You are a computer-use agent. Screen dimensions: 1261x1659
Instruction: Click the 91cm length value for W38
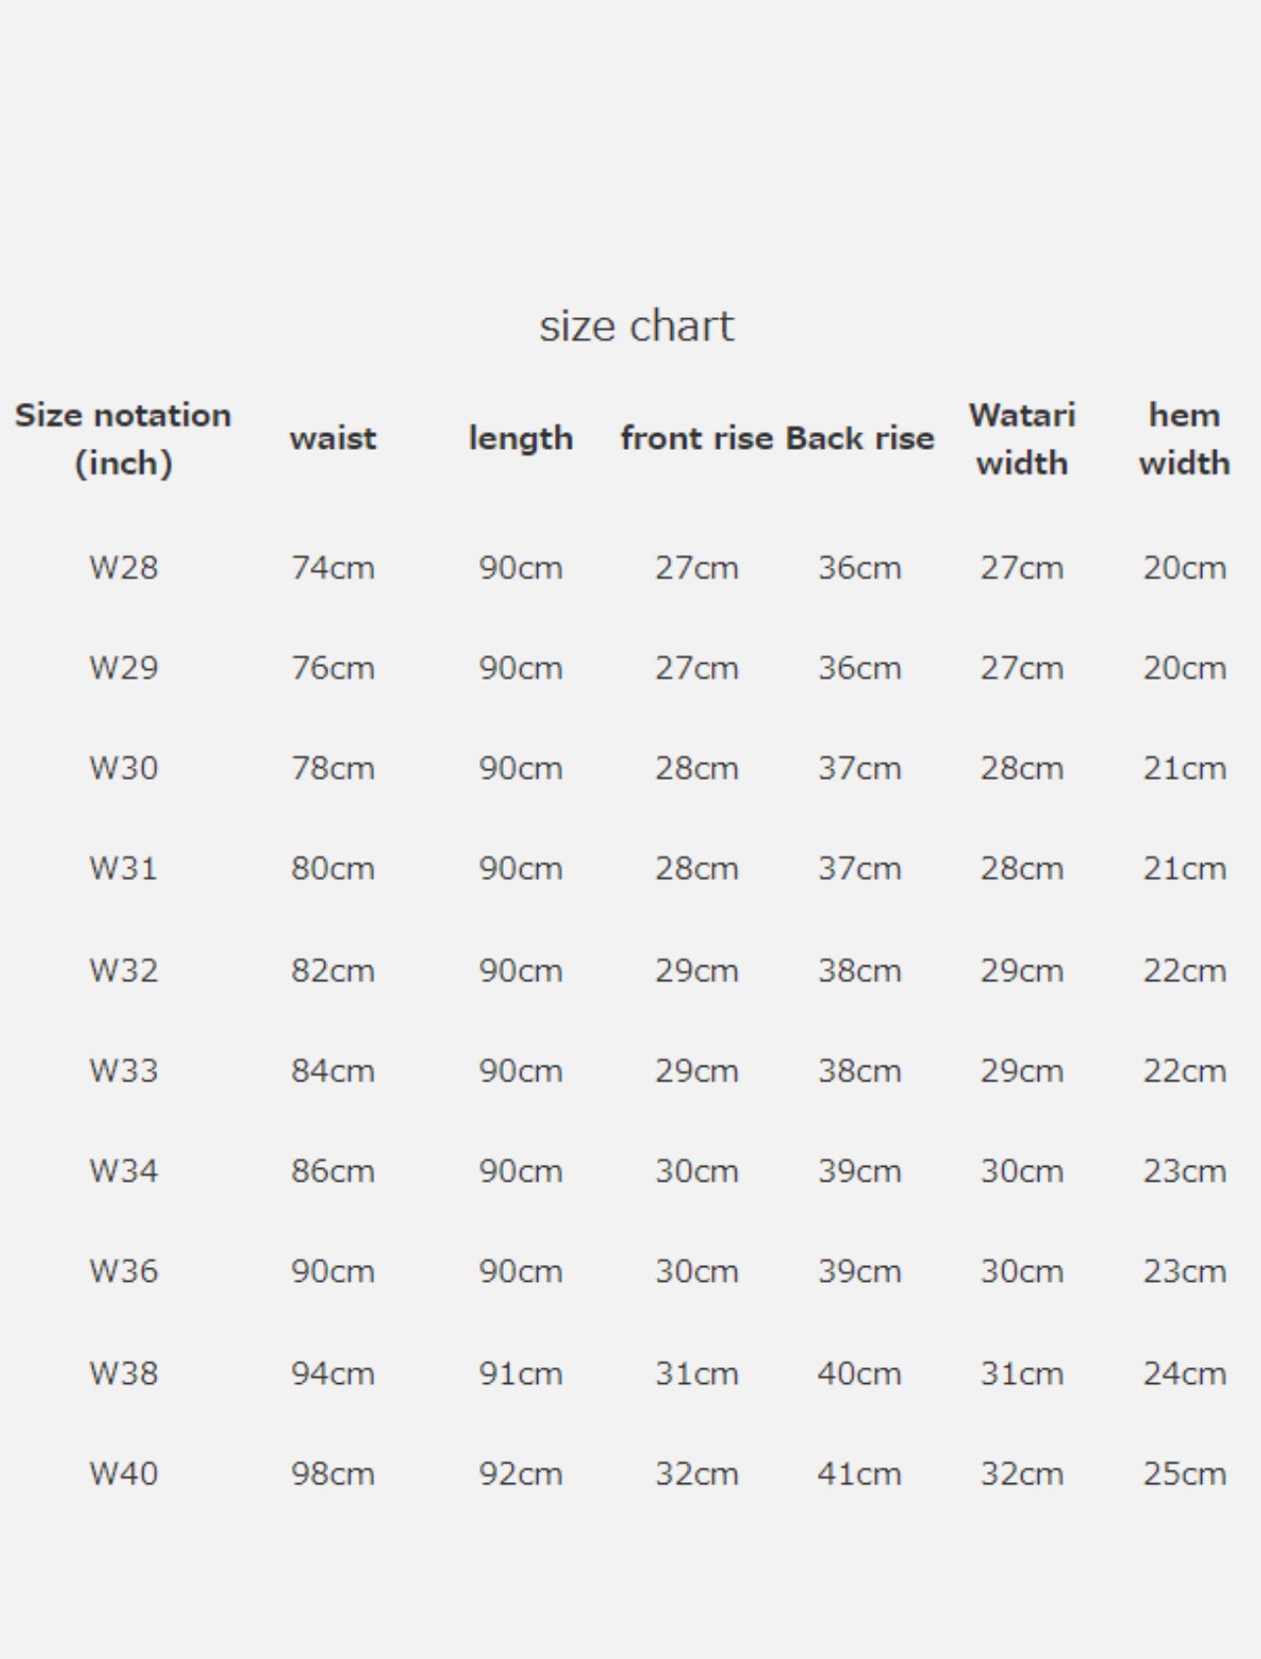click(x=521, y=1373)
